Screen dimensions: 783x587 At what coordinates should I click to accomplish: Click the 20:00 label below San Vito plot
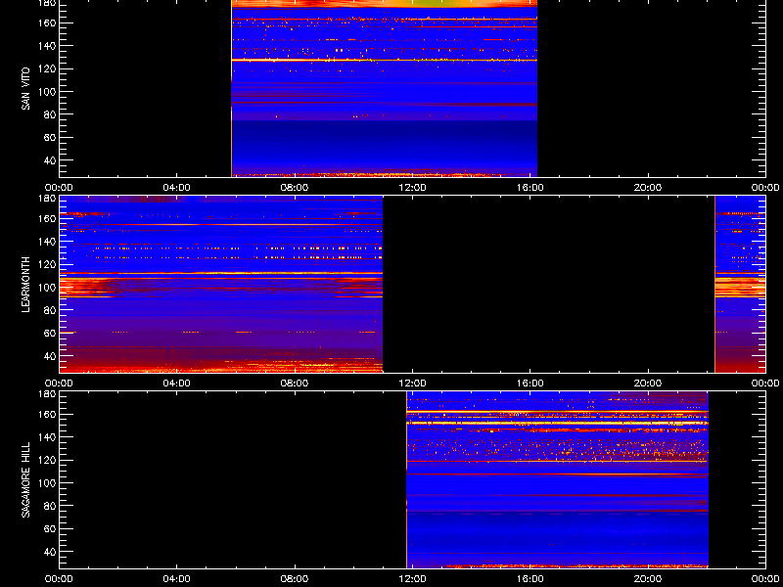648,188
